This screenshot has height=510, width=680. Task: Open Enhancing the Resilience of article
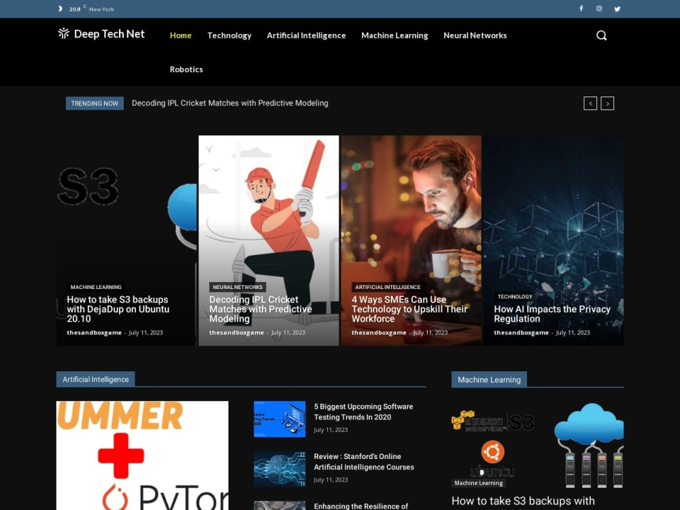click(x=361, y=506)
